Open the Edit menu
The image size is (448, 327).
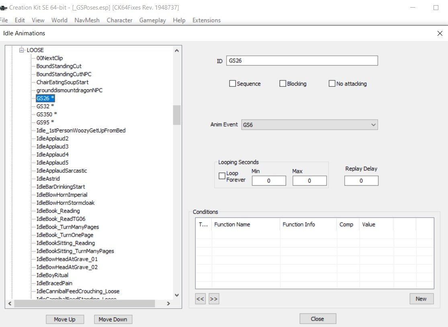click(x=20, y=20)
